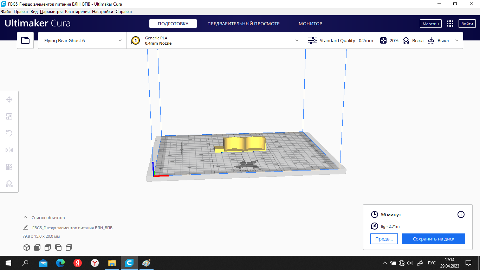Open the Настройки menu
This screenshot has width=480, height=270.
(103, 12)
